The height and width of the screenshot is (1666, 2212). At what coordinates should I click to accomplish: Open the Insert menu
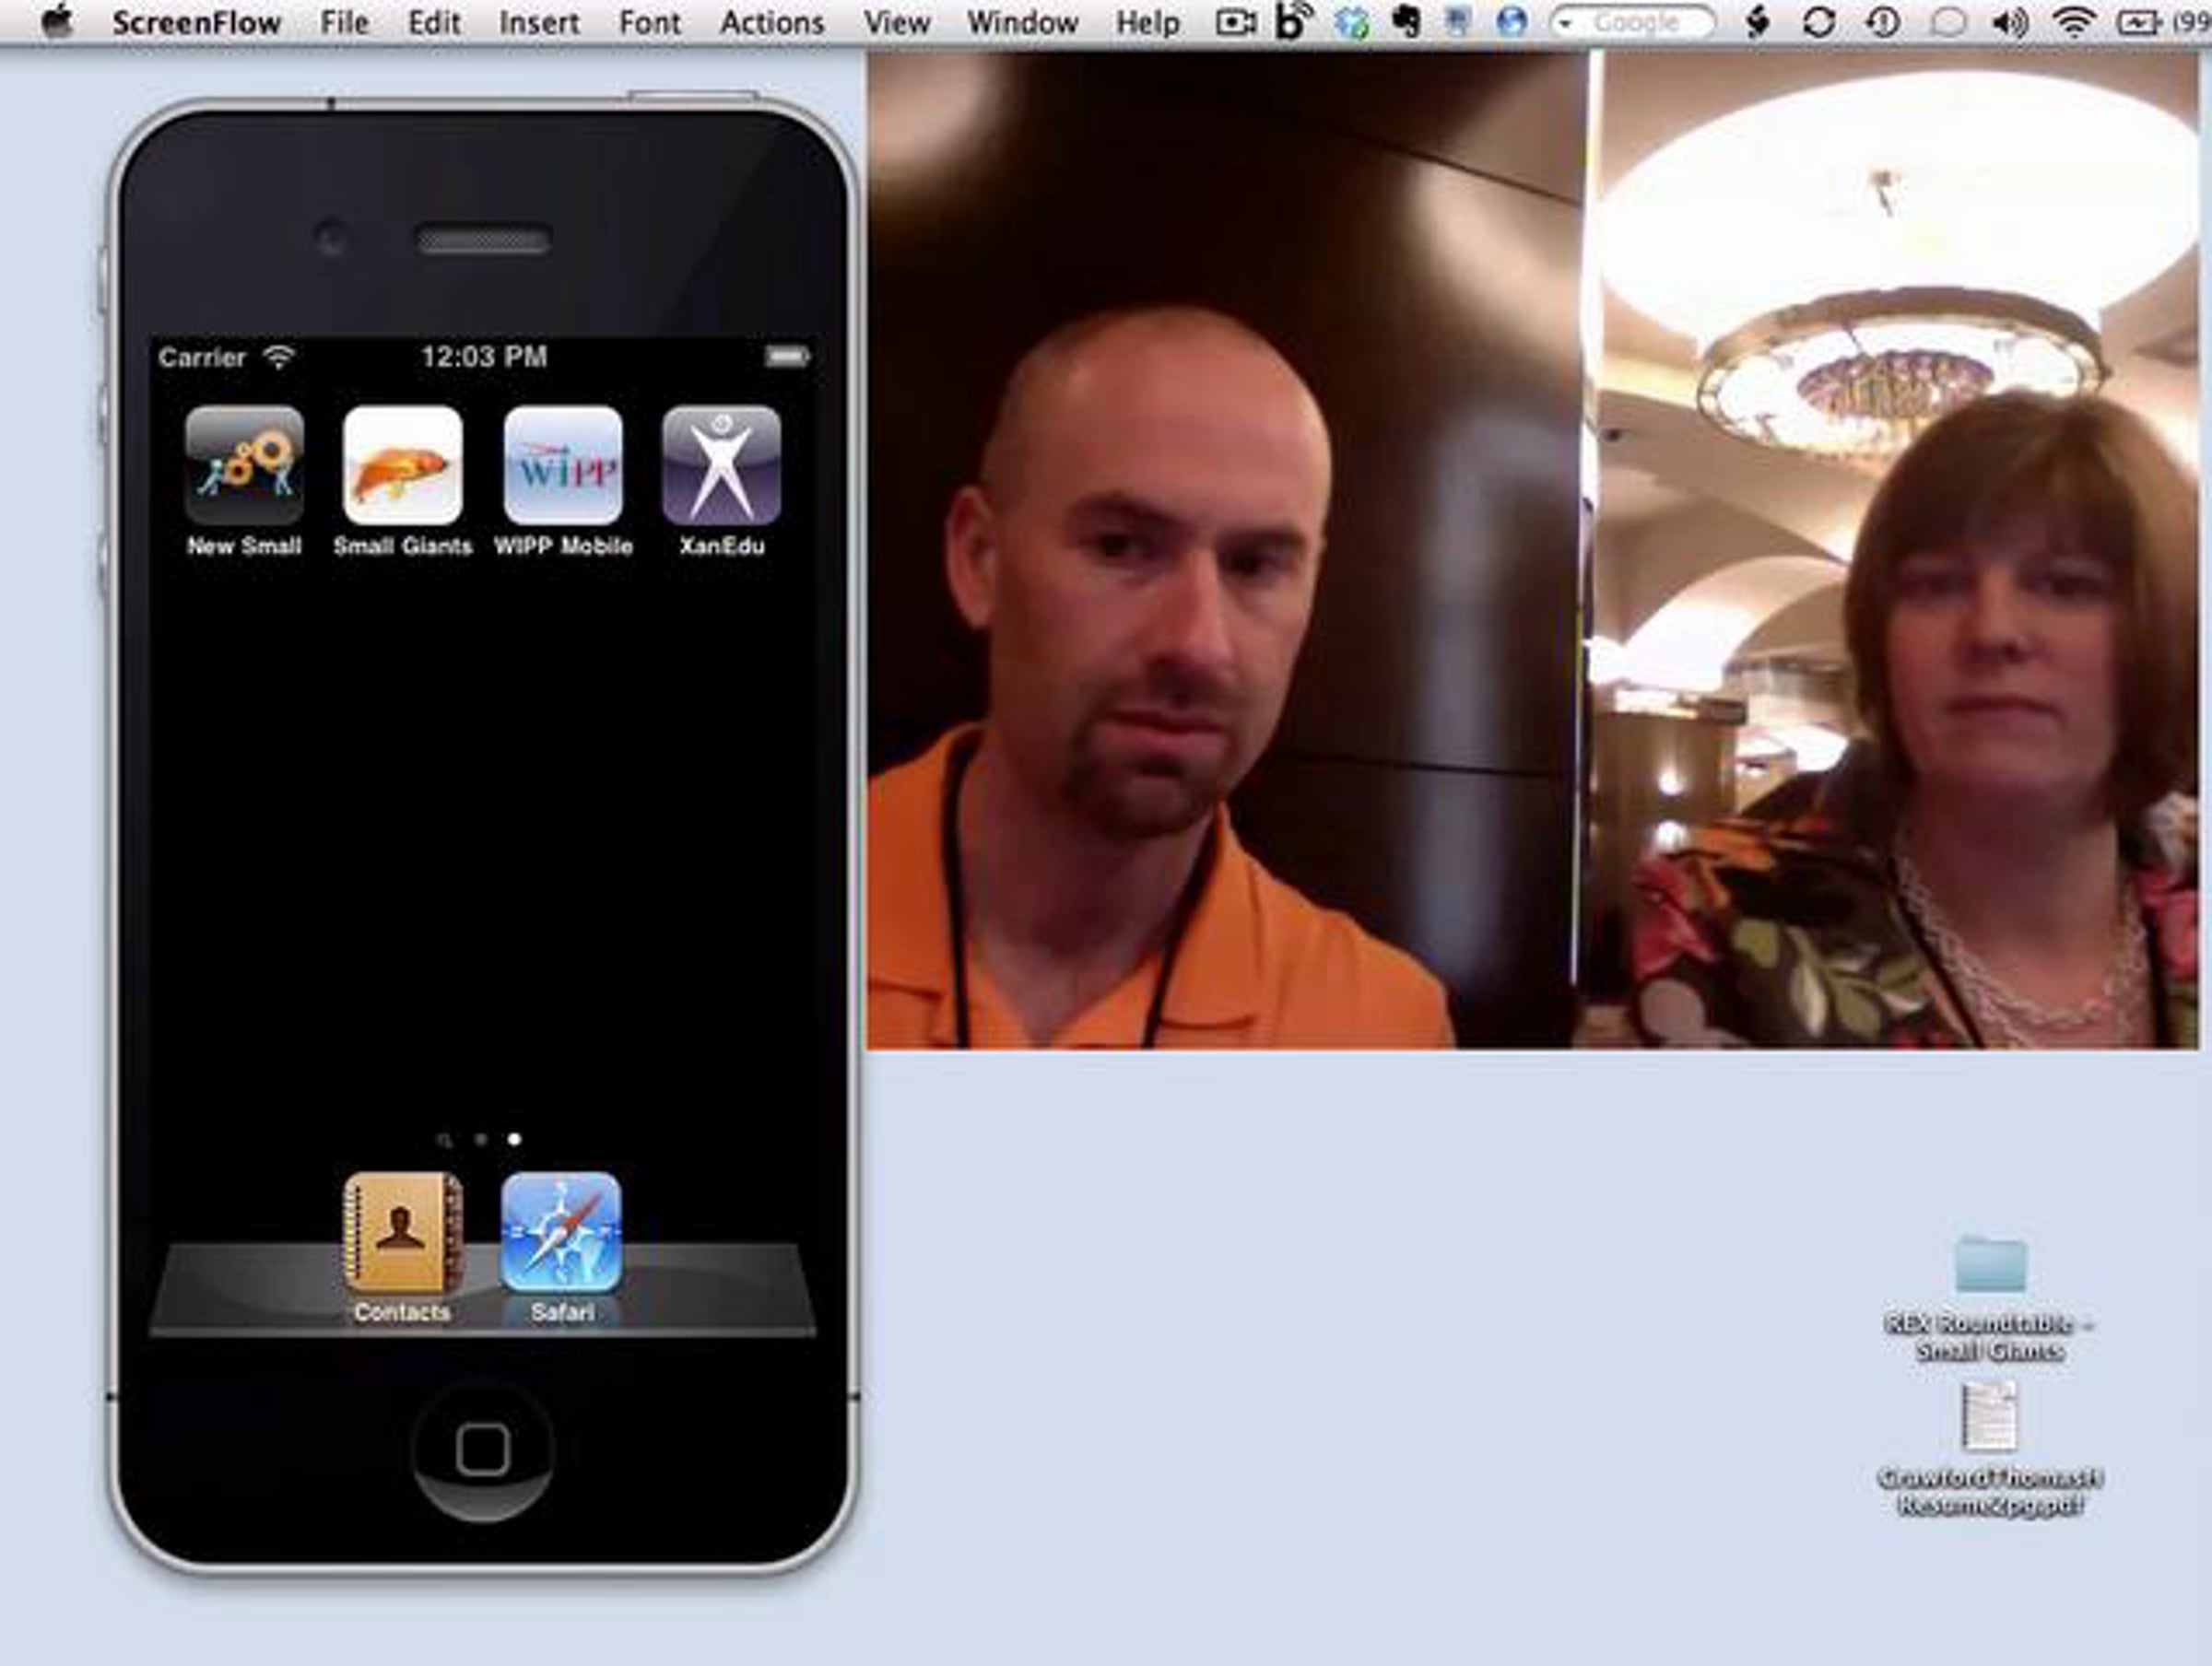[x=539, y=22]
